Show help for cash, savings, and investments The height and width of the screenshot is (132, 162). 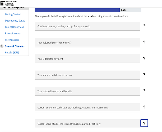click(x=144, y=107)
